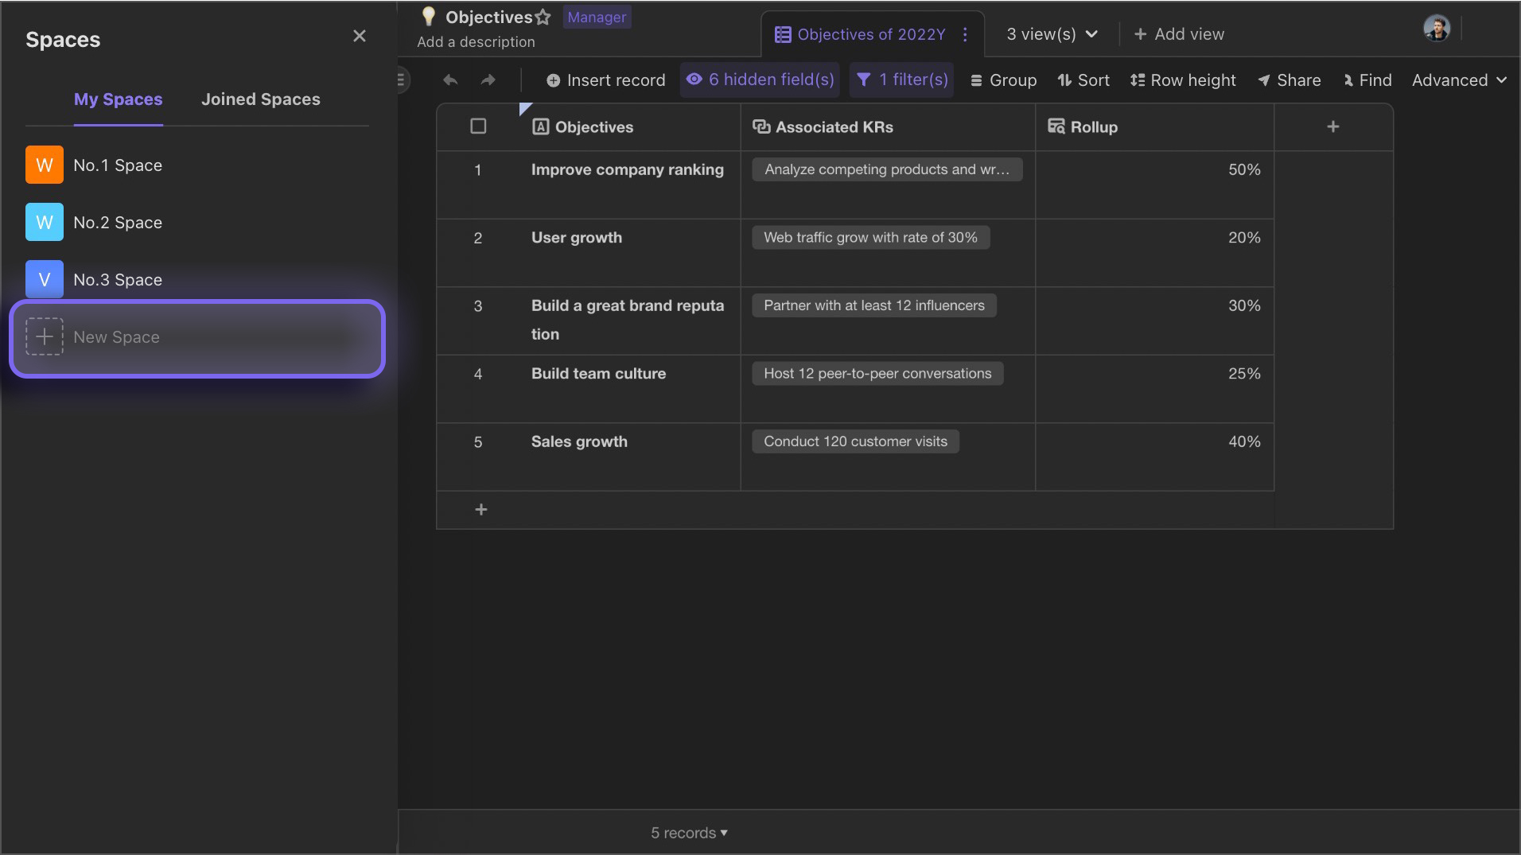Click the Rollup column header
The width and height of the screenshot is (1521, 855).
click(x=1154, y=127)
